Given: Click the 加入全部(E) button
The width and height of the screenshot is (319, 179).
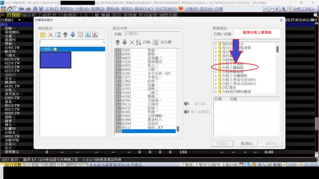Looking at the screenshot, I should 197,112.
